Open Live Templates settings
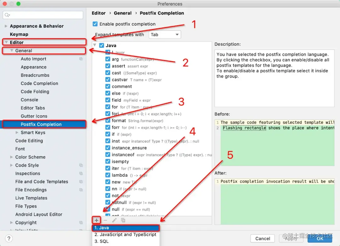This screenshot has width=340, height=246. click(x=31, y=198)
